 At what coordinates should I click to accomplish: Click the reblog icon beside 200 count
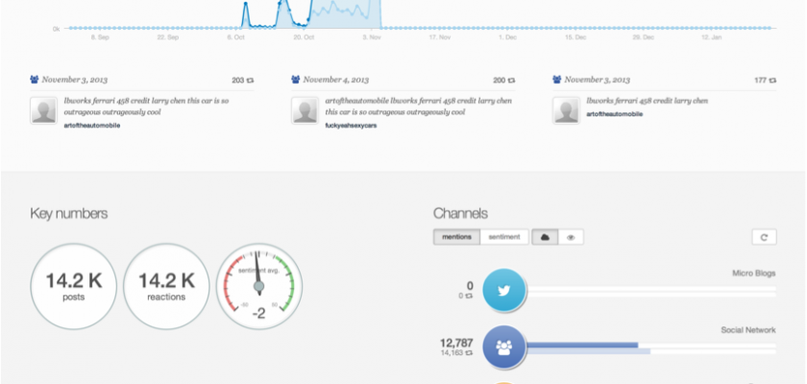click(511, 81)
